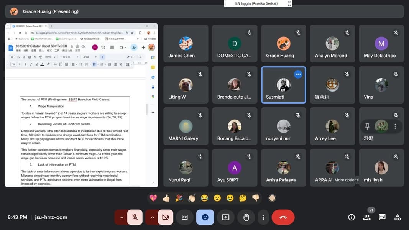The height and width of the screenshot is (230, 409).
Task: Send thumbs down reaction
Action: click(x=256, y=198)
